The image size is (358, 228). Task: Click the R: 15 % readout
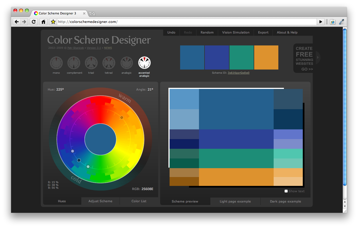click(x=53, y=182)
